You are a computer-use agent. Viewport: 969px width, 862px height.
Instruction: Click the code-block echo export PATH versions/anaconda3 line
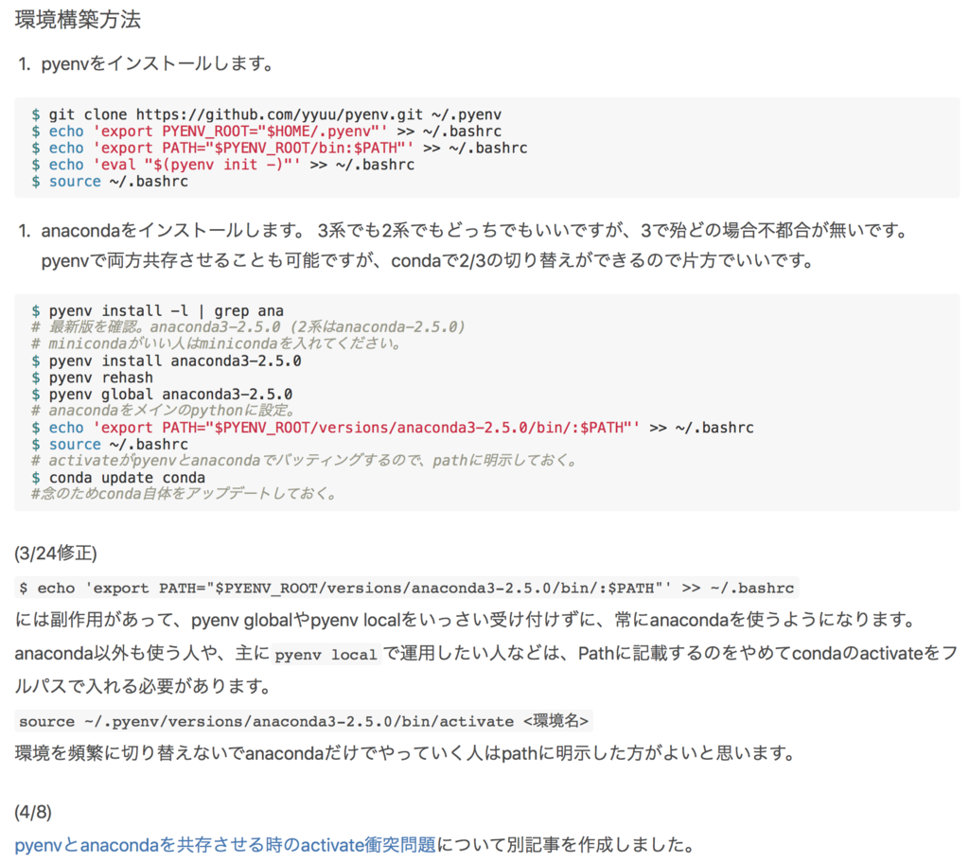tap(393, 428)
